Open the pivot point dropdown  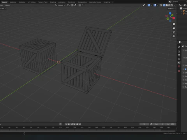pyautogui.click(x=68, y=5)
